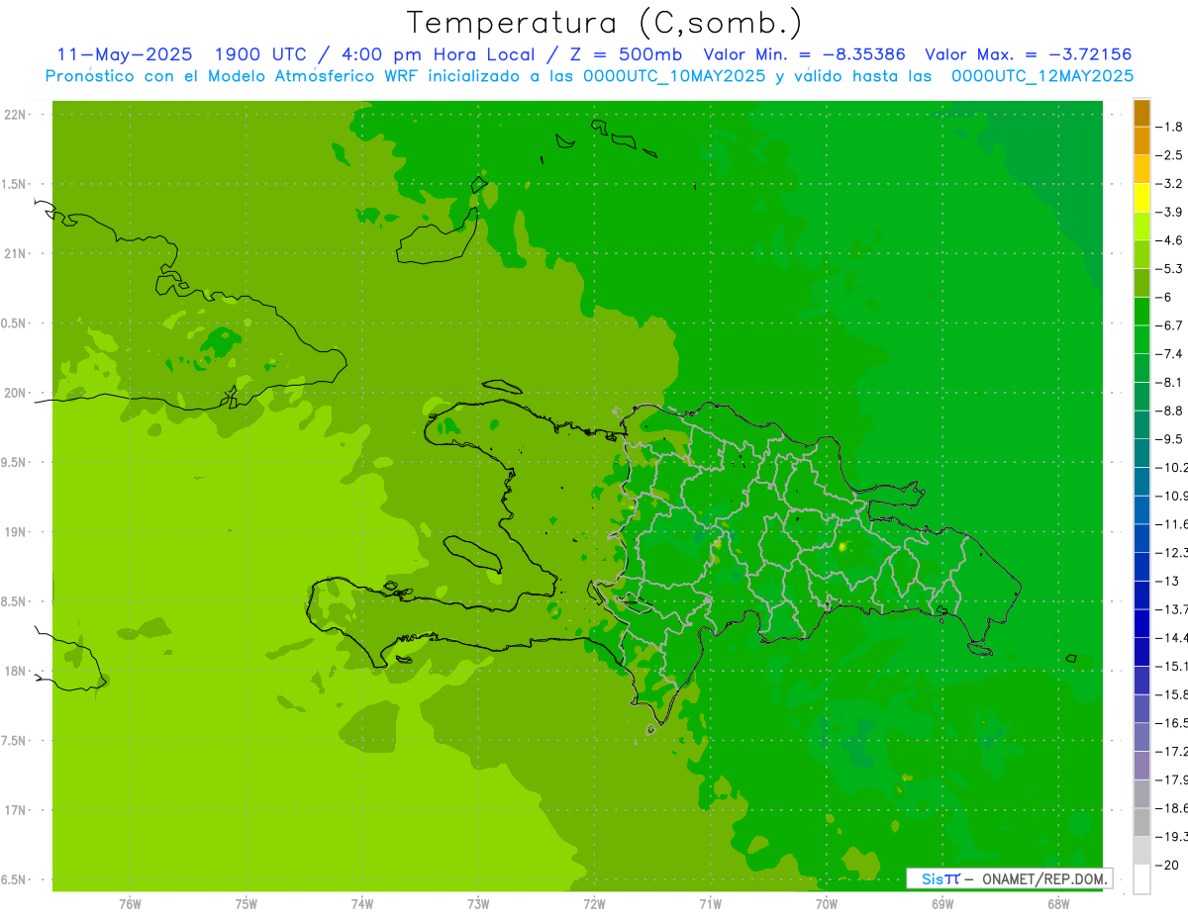
Task: Click the '-10.2' colorbar label
Action: pos(1173,467)
